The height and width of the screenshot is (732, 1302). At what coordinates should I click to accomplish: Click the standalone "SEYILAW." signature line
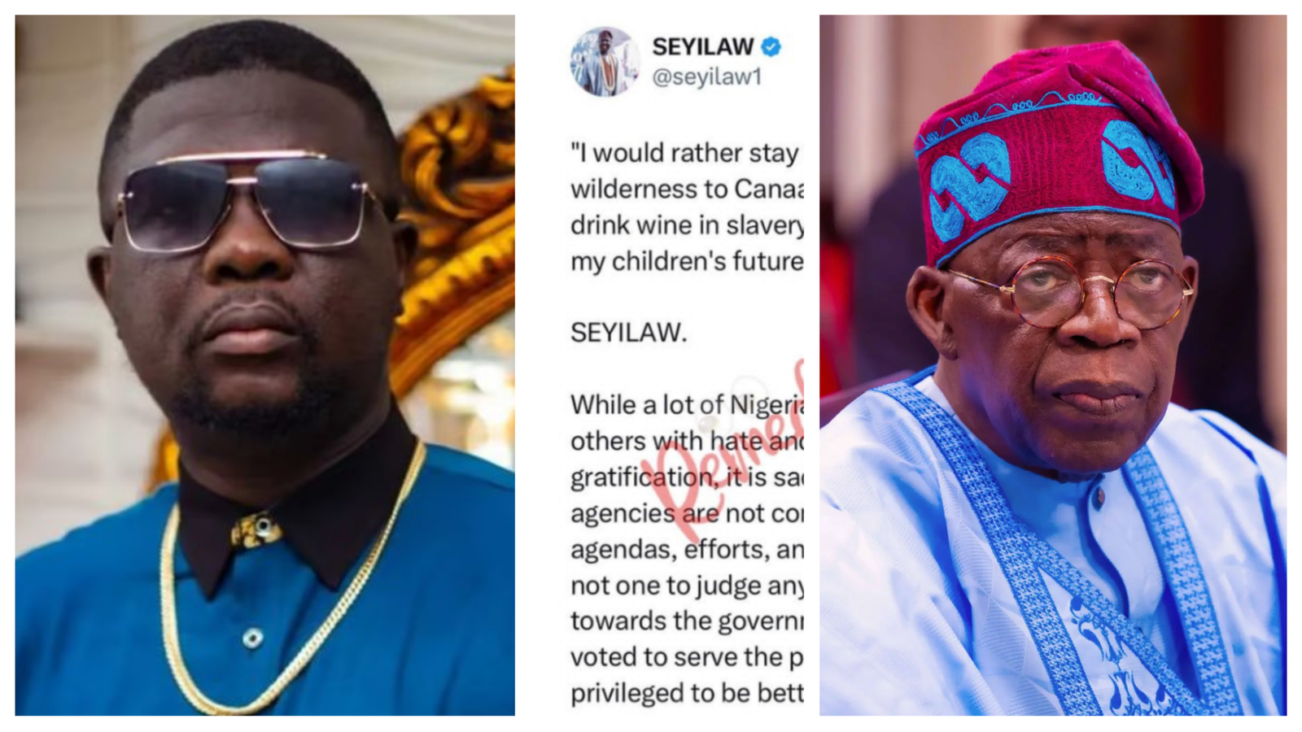click(628, 333)
